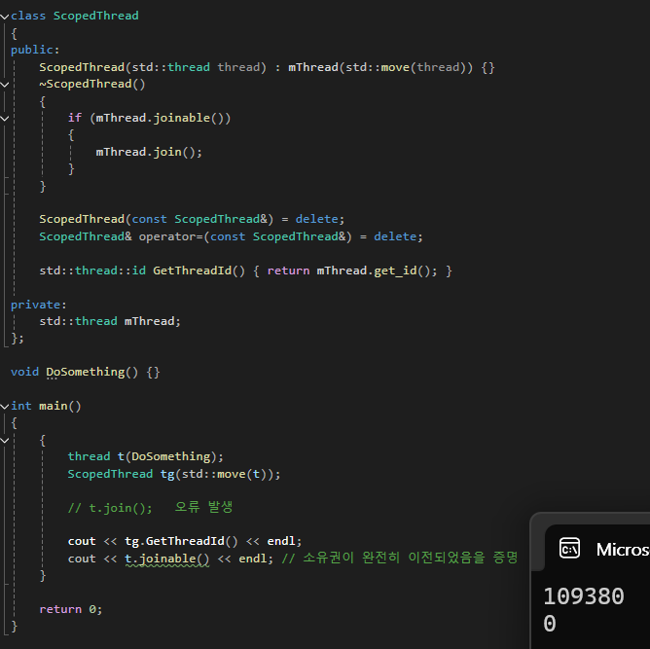This screenshot has width=650, height=649.
Task: Click mThread.get_id() in return statement
Action: [x=374, y=270]
